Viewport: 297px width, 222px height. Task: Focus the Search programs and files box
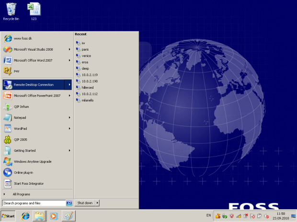[x=34, y=203]
